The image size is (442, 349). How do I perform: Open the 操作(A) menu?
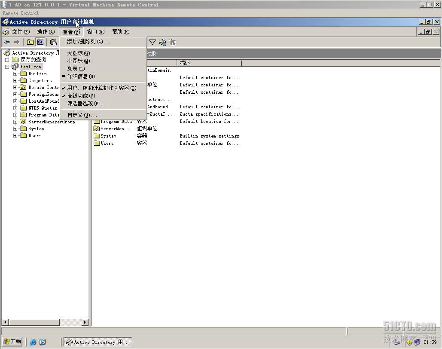(46, 32)
